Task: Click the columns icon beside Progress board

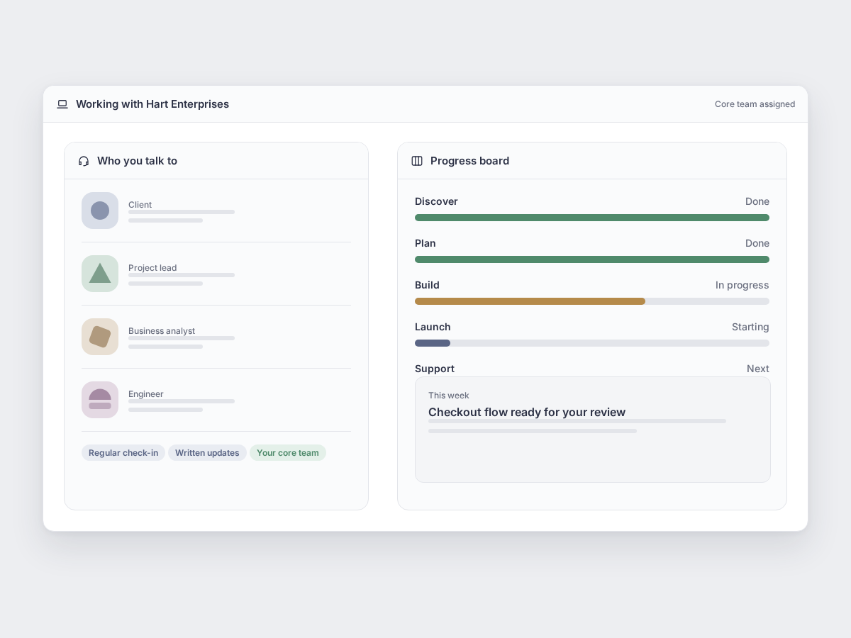Action: coord(417,161)
